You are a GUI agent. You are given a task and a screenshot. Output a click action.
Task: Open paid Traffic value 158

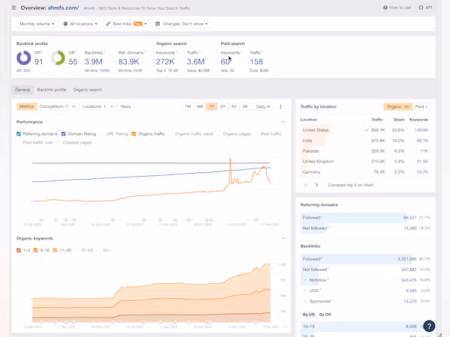pos(256,61)
